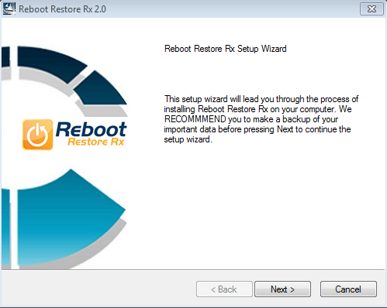Viewport: 387px width, 308px height.
Task: Click the "Reboot Restore Rx Setup Wizard" heading
Action: point(226,49)
